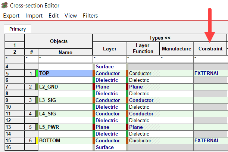Click the filter field under Layer column

[x=109, y=59]
